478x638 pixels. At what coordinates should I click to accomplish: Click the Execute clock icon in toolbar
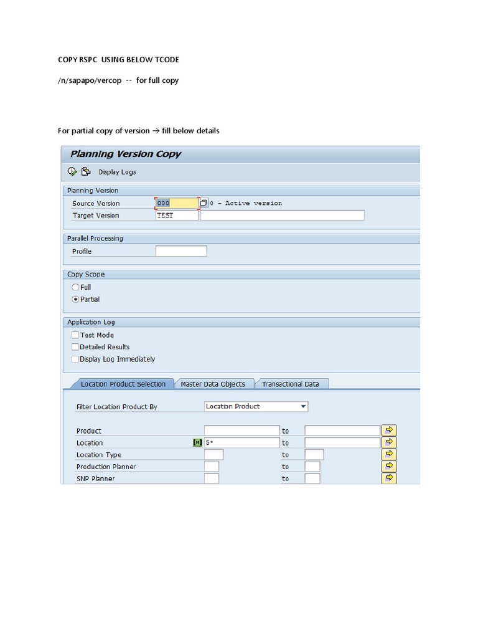pos(72,171)
